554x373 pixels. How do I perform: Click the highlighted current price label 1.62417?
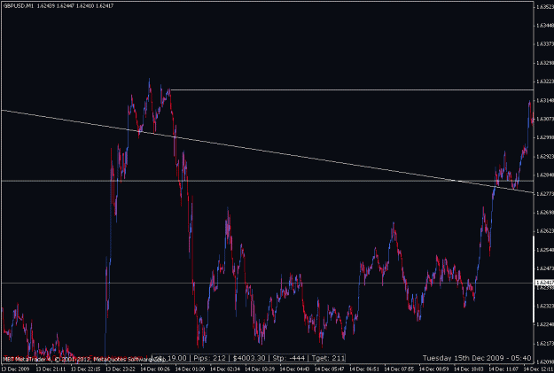click(544, 283)
